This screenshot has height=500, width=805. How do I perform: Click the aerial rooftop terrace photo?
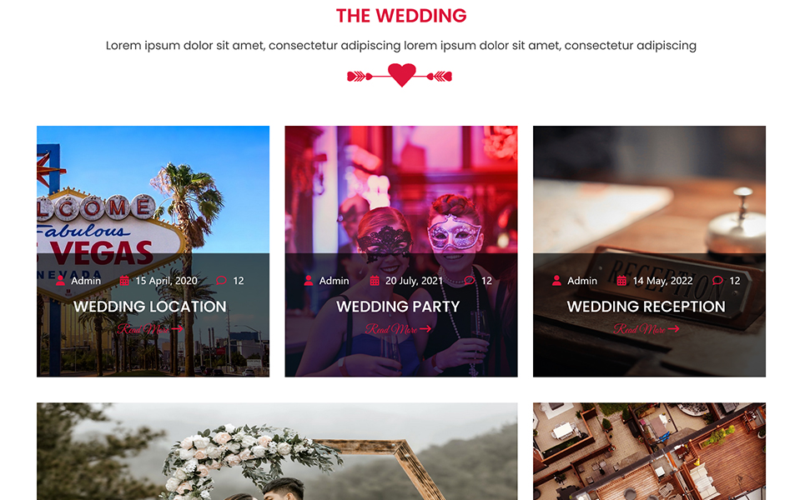point(650,452)
